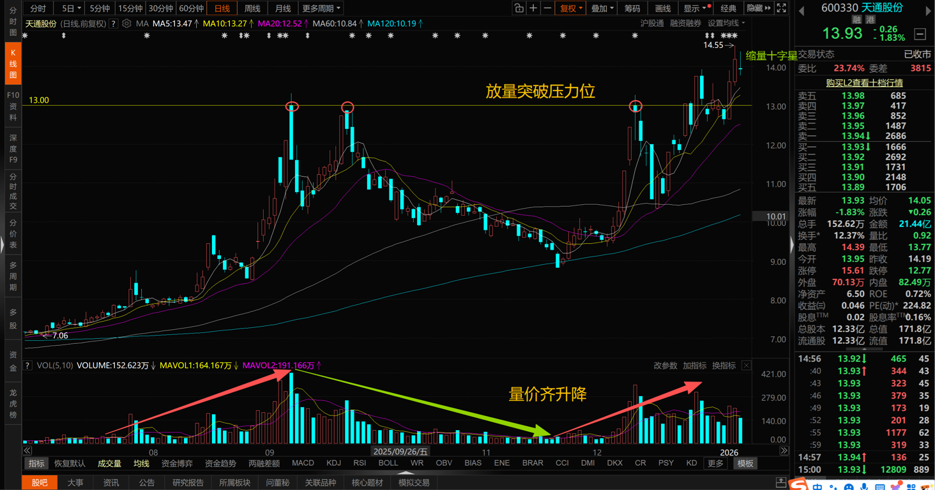Image resolution: width=935 pixels, height=490 pixels.
Task: Open 更多周期 dropdown
Action: pos(321,8)
